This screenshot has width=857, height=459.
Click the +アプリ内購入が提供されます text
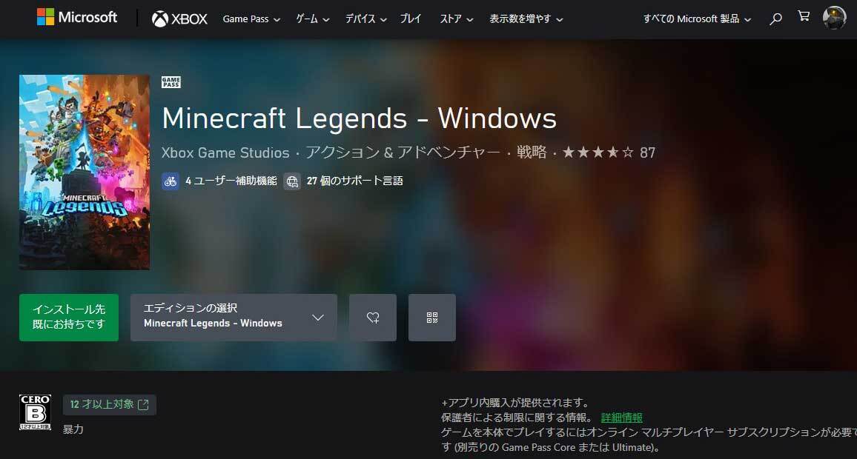coord(515,403)
